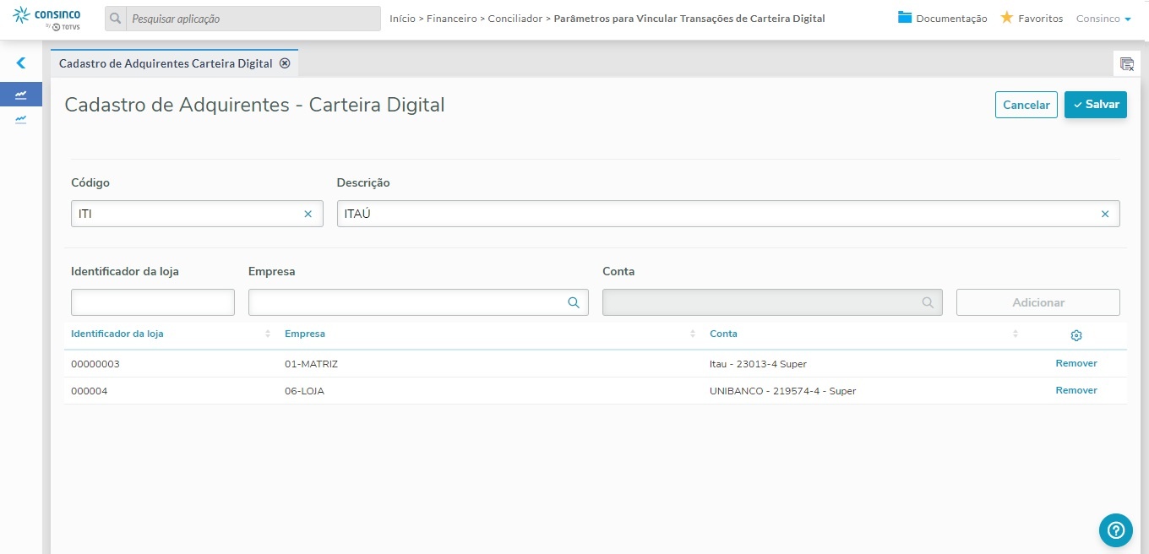
Task: Click the Consinco logo
Action: click(47, 18)
